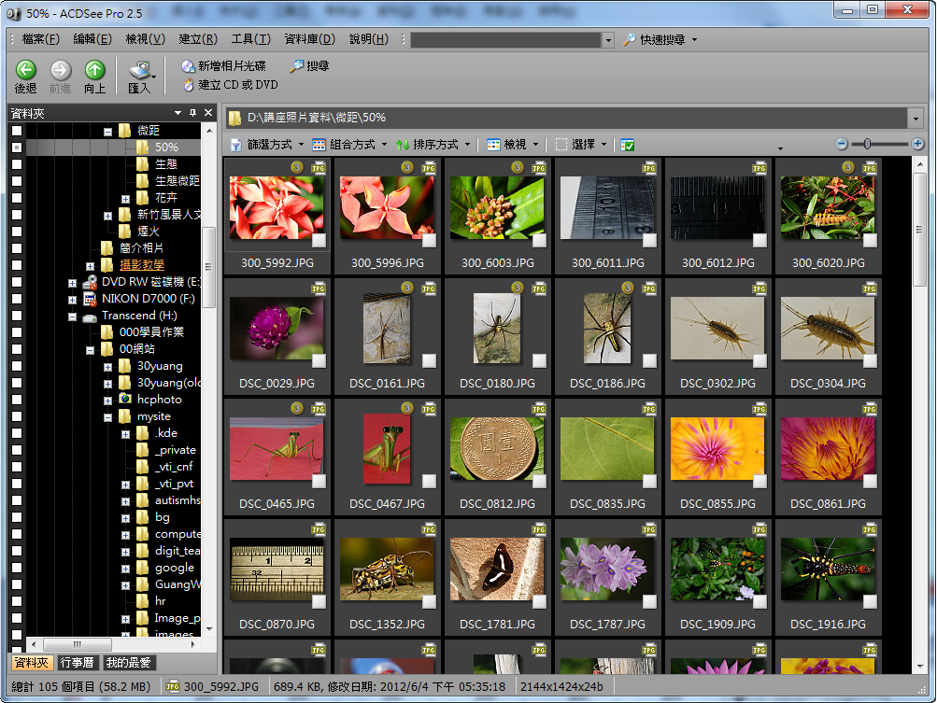Viewport: 937px width, 703px height.
Task: Open the 工具(T) menu
Action: coord(250,39)
